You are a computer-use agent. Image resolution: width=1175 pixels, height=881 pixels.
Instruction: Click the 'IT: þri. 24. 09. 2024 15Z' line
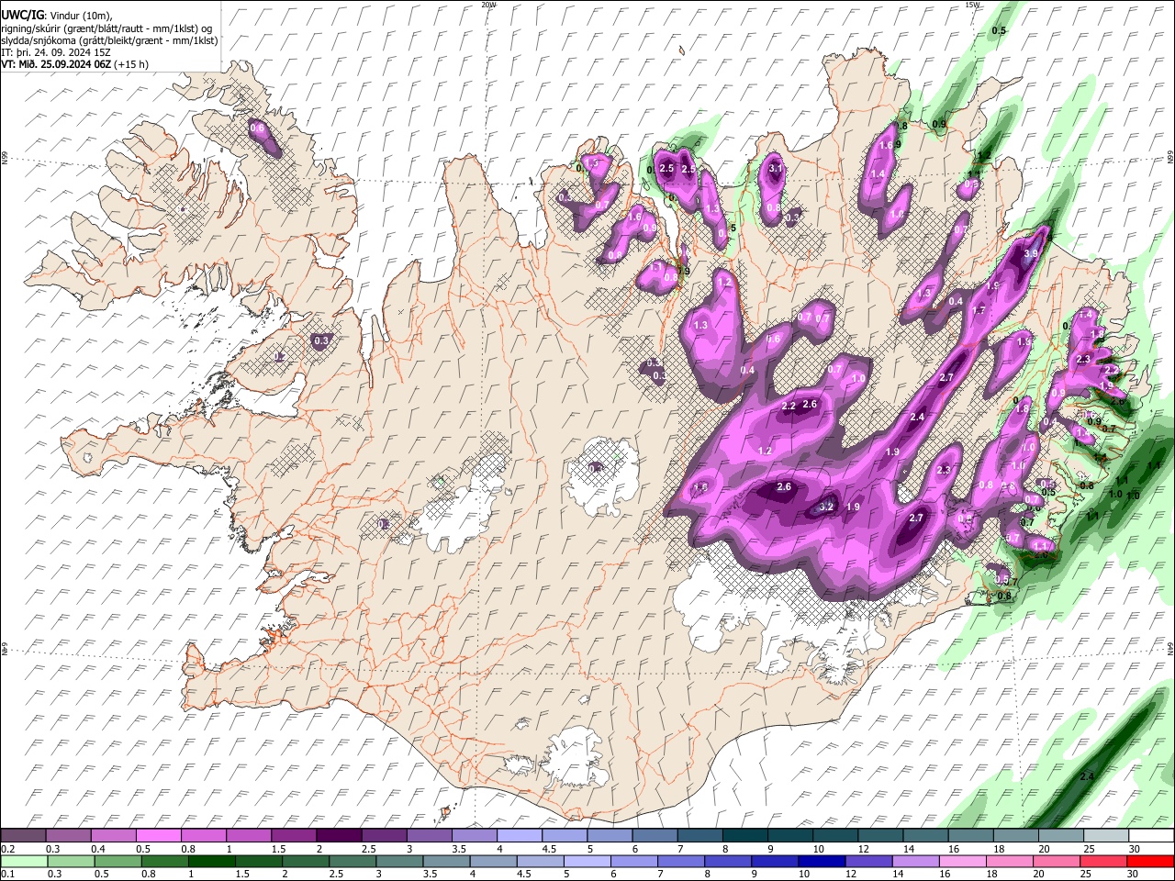[56, 52]
